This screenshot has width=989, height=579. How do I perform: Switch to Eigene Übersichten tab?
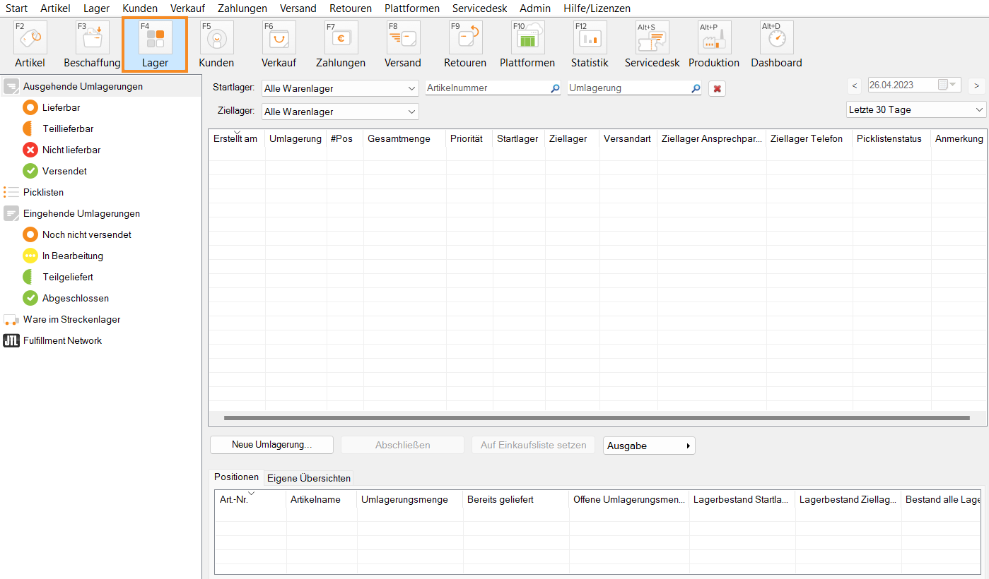308,478
